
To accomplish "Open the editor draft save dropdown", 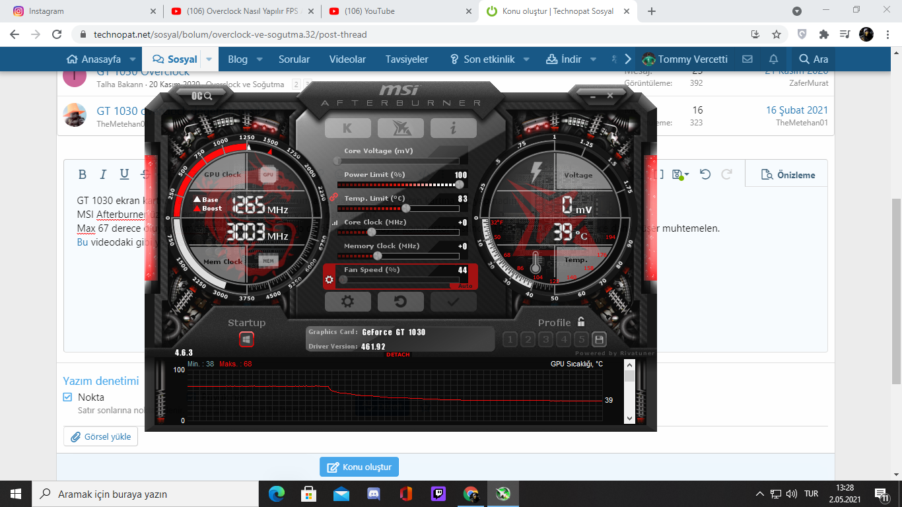I will pyautogui.click(x=680, y=175).
